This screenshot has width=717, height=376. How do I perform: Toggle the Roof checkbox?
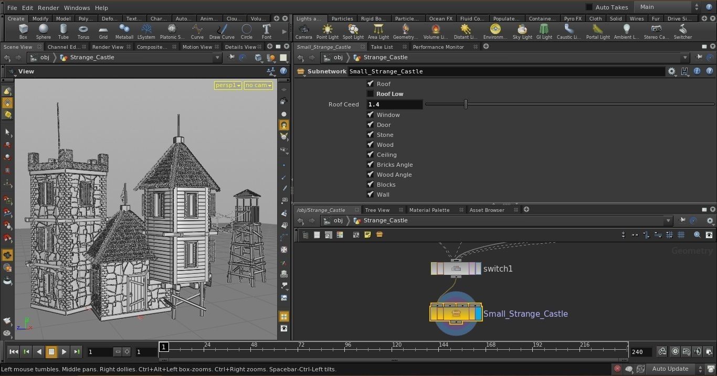click(371, 84)
